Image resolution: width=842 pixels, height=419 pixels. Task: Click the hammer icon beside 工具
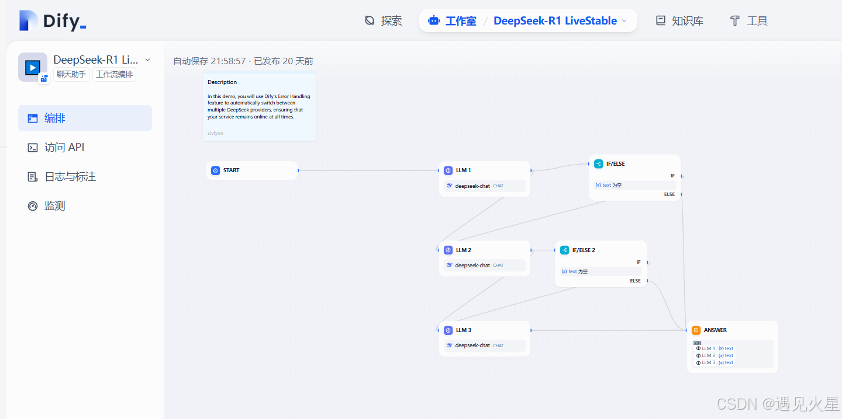735,21
